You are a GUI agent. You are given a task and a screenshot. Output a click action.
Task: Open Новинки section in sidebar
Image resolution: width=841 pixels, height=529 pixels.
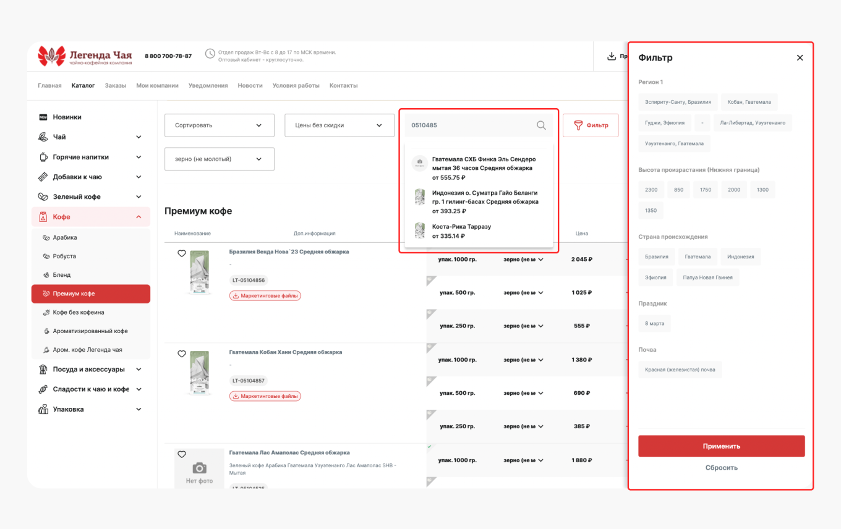point(67,117)
